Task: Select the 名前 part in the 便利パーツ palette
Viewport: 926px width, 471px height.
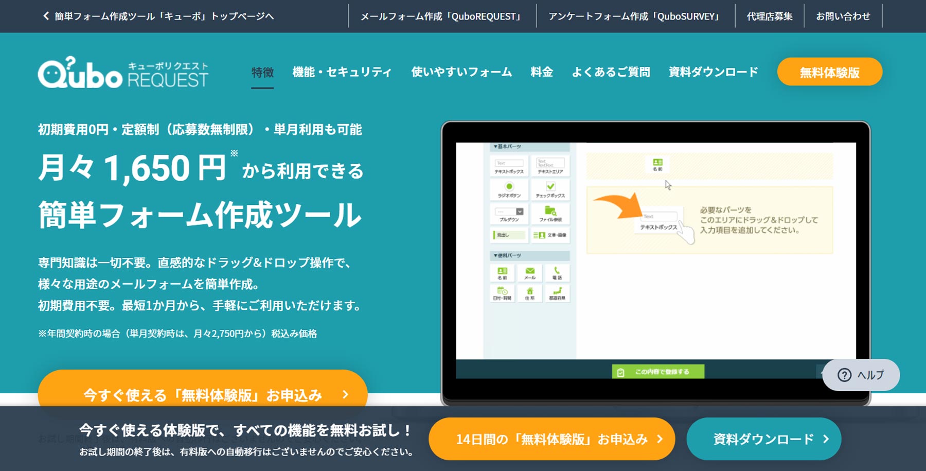Action: (x=502, y=273)
